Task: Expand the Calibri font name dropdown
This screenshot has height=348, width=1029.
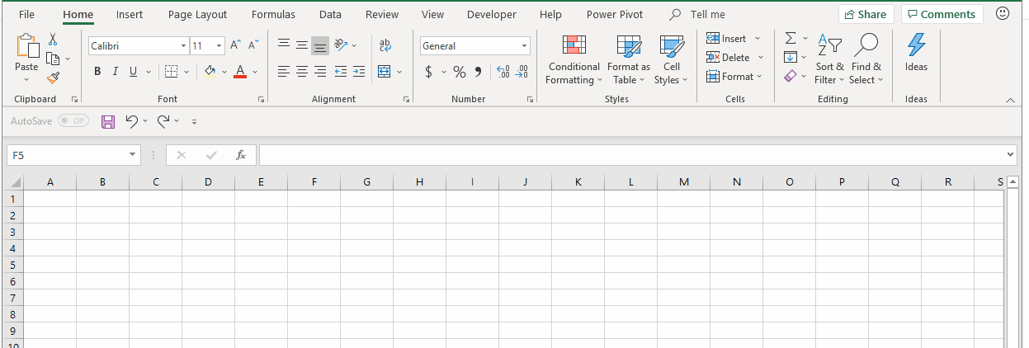Action: pos(183,46)
